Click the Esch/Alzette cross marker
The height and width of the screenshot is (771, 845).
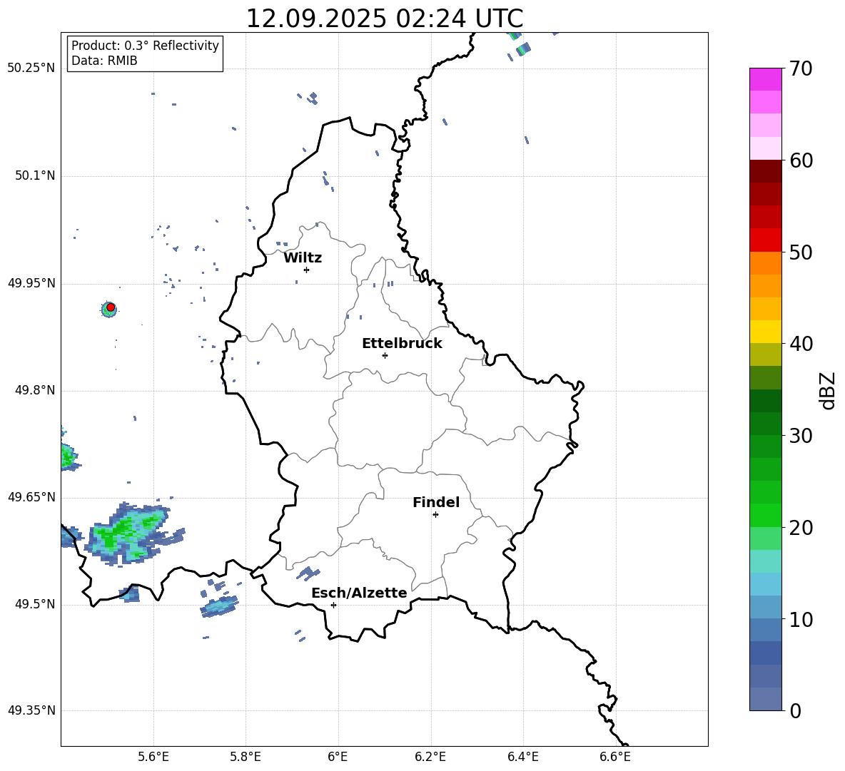pyautogui.click(x=333, y=605)
